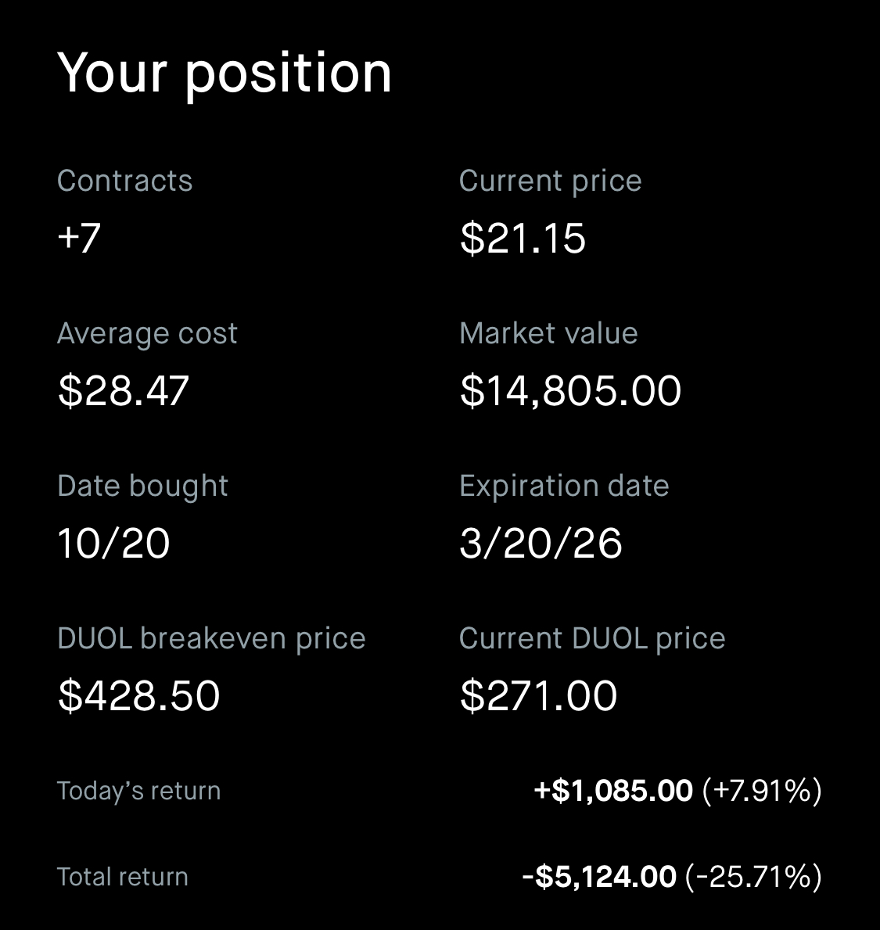
Task: Select the $21.15 current price value
Action: 523,238
